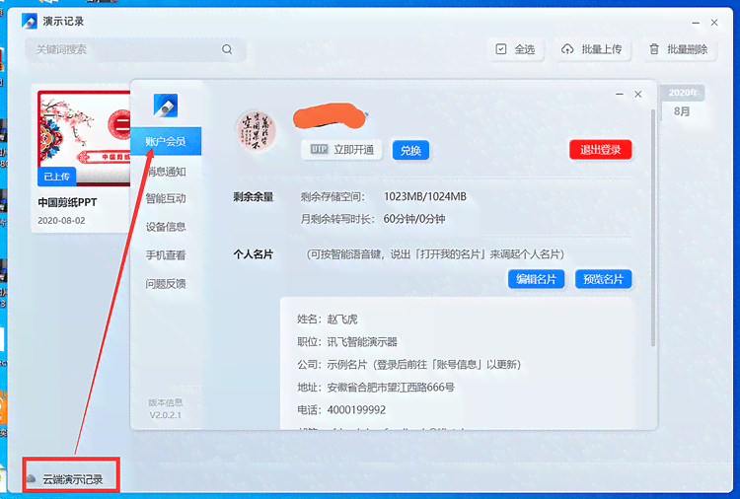This screenshot has height=499, width=740.
Task: Click the 地址 安徽省合肥市 line
Action: point(376,388)
